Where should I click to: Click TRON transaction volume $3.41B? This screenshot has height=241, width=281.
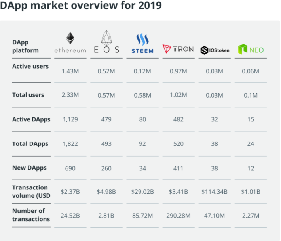[x=178, y=192]
